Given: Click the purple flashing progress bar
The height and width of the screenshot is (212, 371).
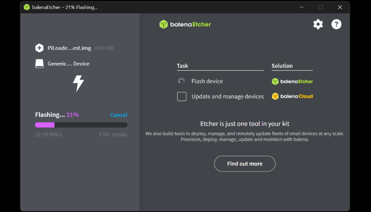Looking at the screenshot, I should 81,125.
